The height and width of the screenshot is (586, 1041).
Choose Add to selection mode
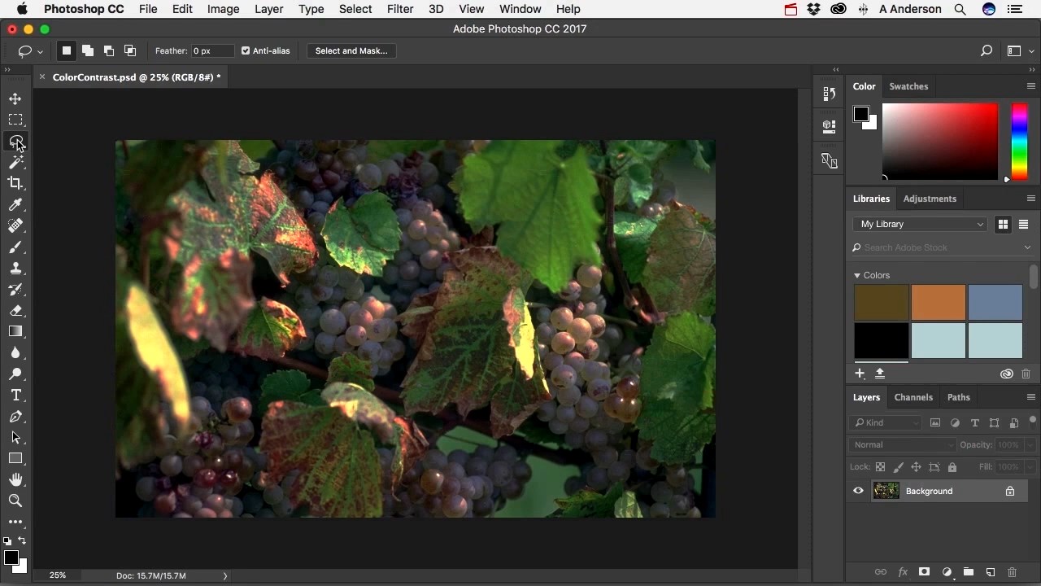point(88,50)
